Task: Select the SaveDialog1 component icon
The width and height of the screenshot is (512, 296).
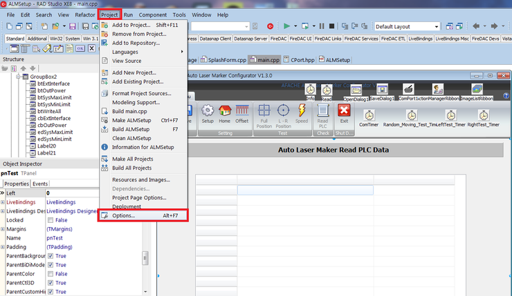Action: point(382,89)
